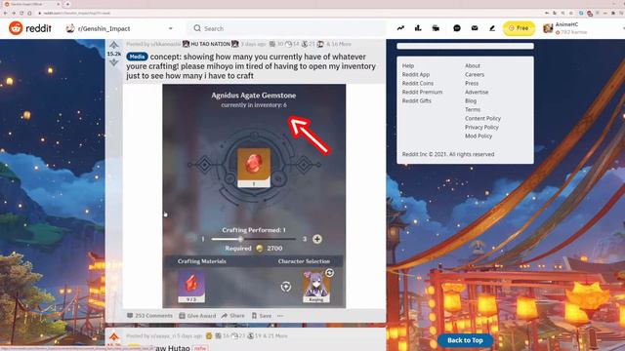Upvote the crafting concept post
The image size is (625, 351).
point(114,45)
